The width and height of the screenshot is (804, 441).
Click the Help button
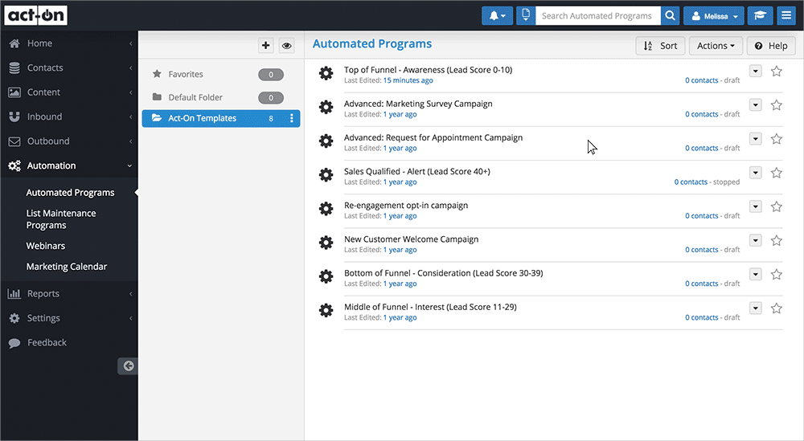pos(770,46)
